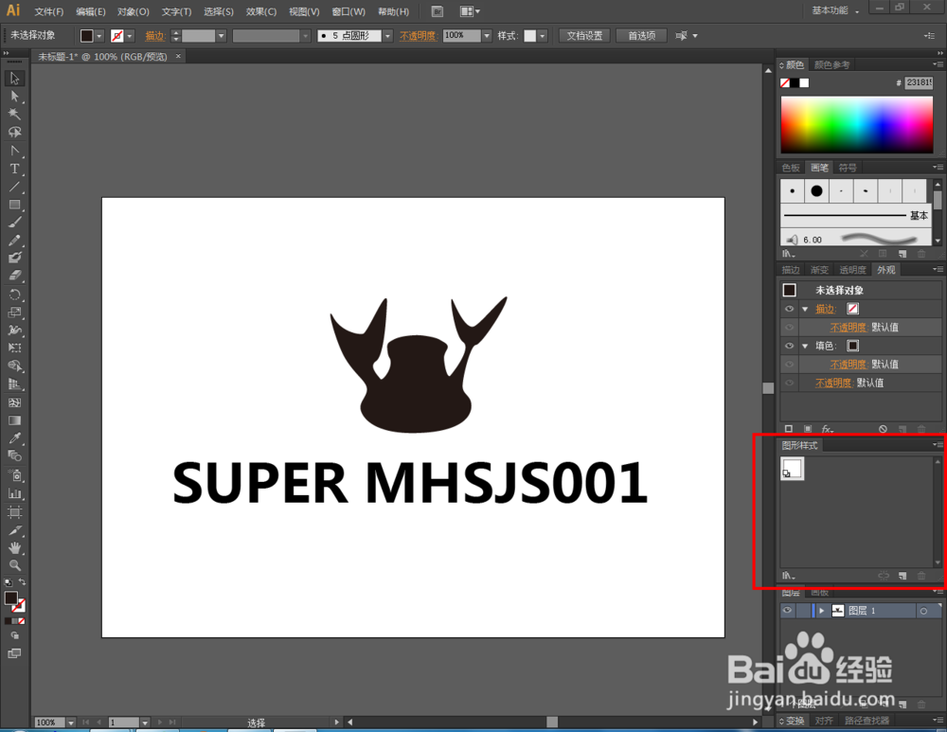Select the Type tool
This screenshot has width=947, height=732.
[x=14, y=169]
